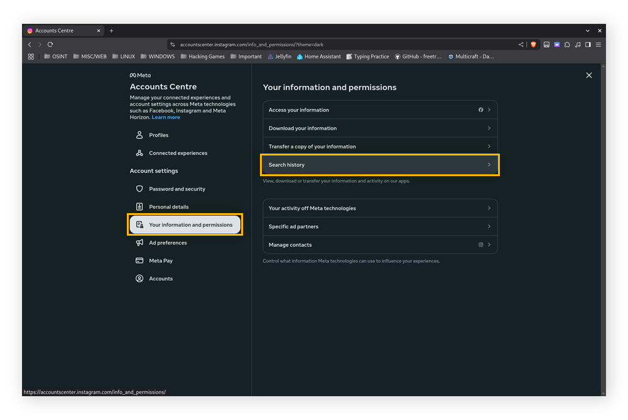The image size is (628, 420).
Task: Click the Meta Pay card icon
Action: pyautogui.click(x=139, y=261)
